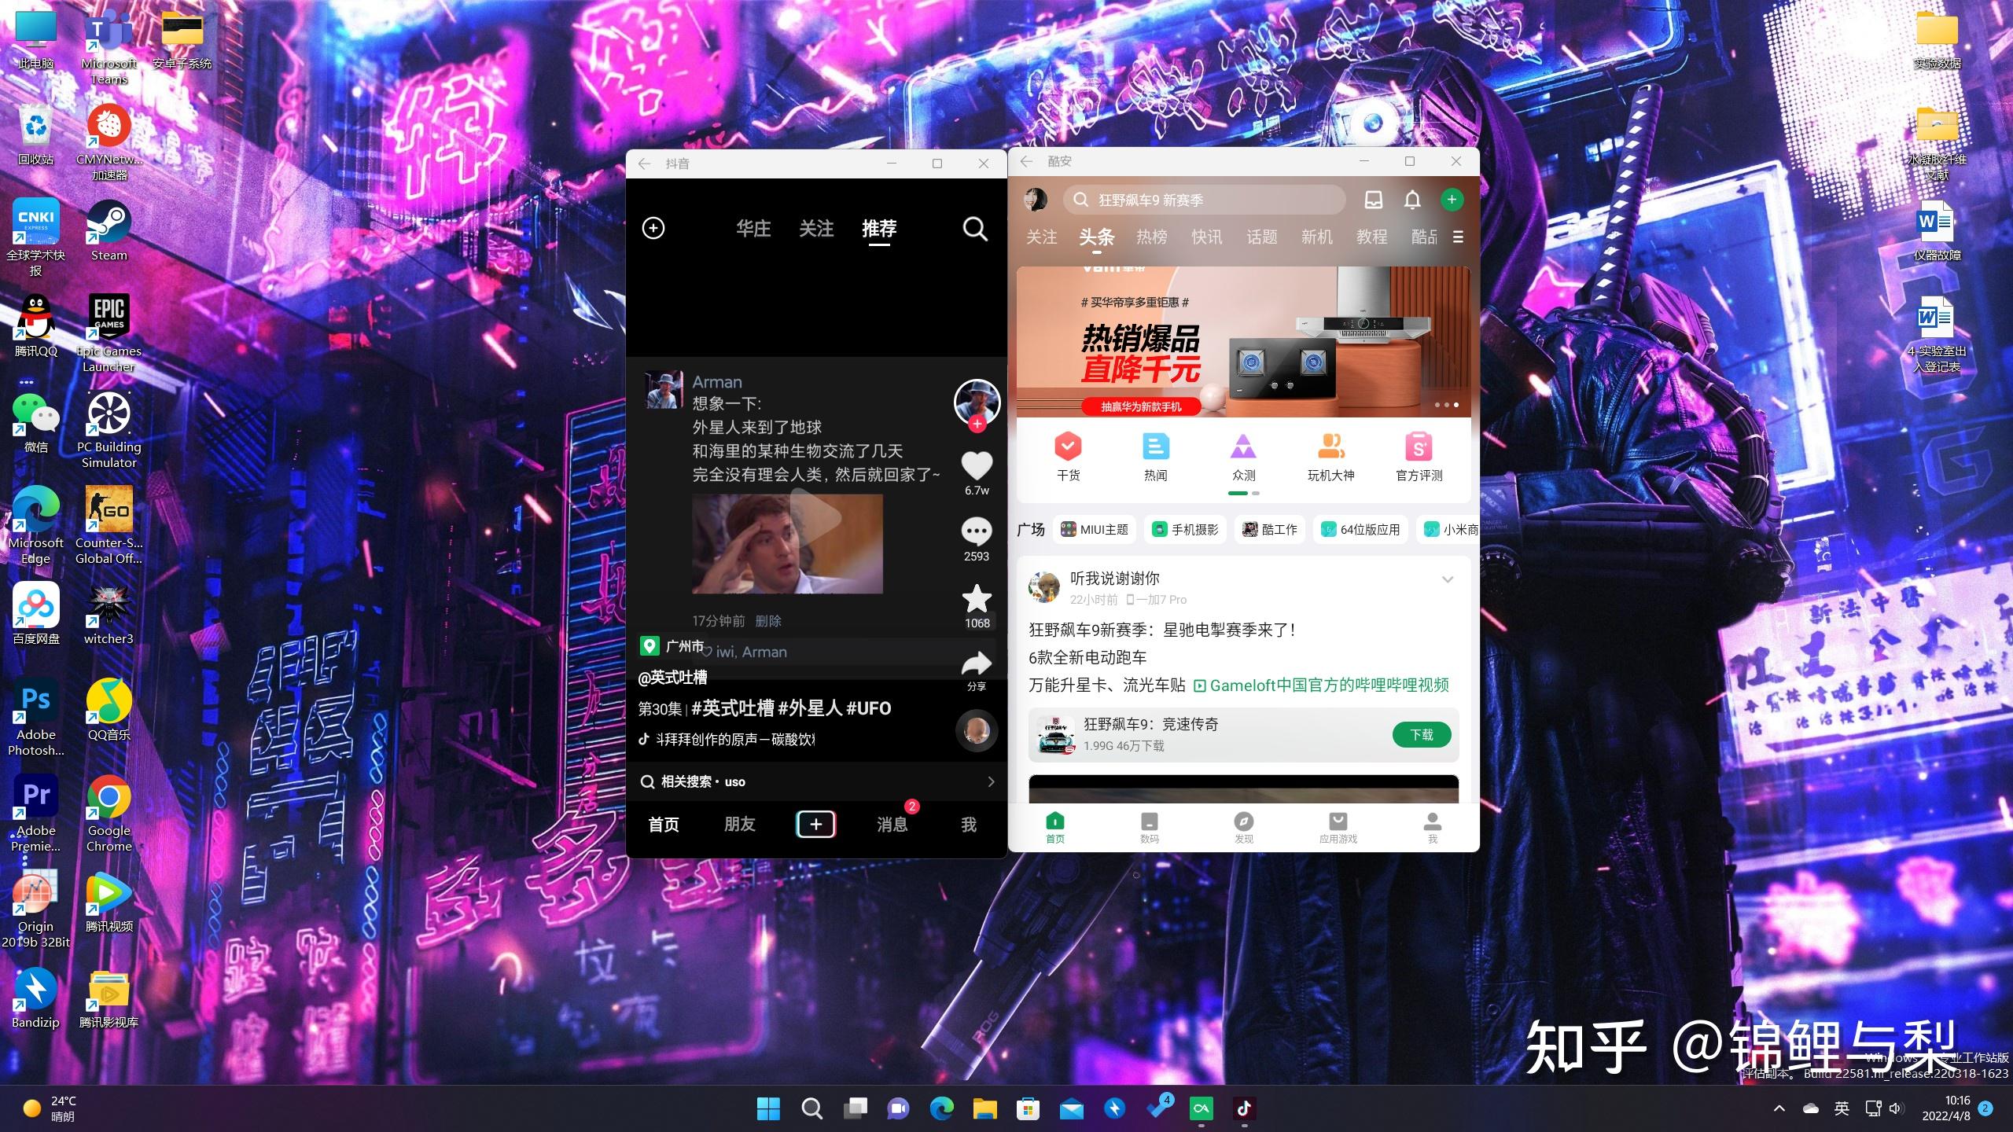The height and width of the screenshot is (1132, 2013).
Task: Click Microsoft Store in the taskbar
Action: pyautogui.click(x=1028, y=1108)
